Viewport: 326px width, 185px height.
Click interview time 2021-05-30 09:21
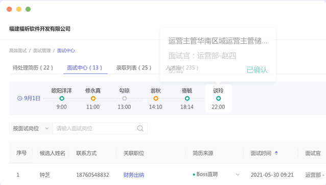coord(272,175)
